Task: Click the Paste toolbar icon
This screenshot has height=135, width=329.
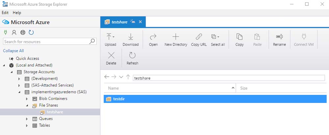Action: 257,37
